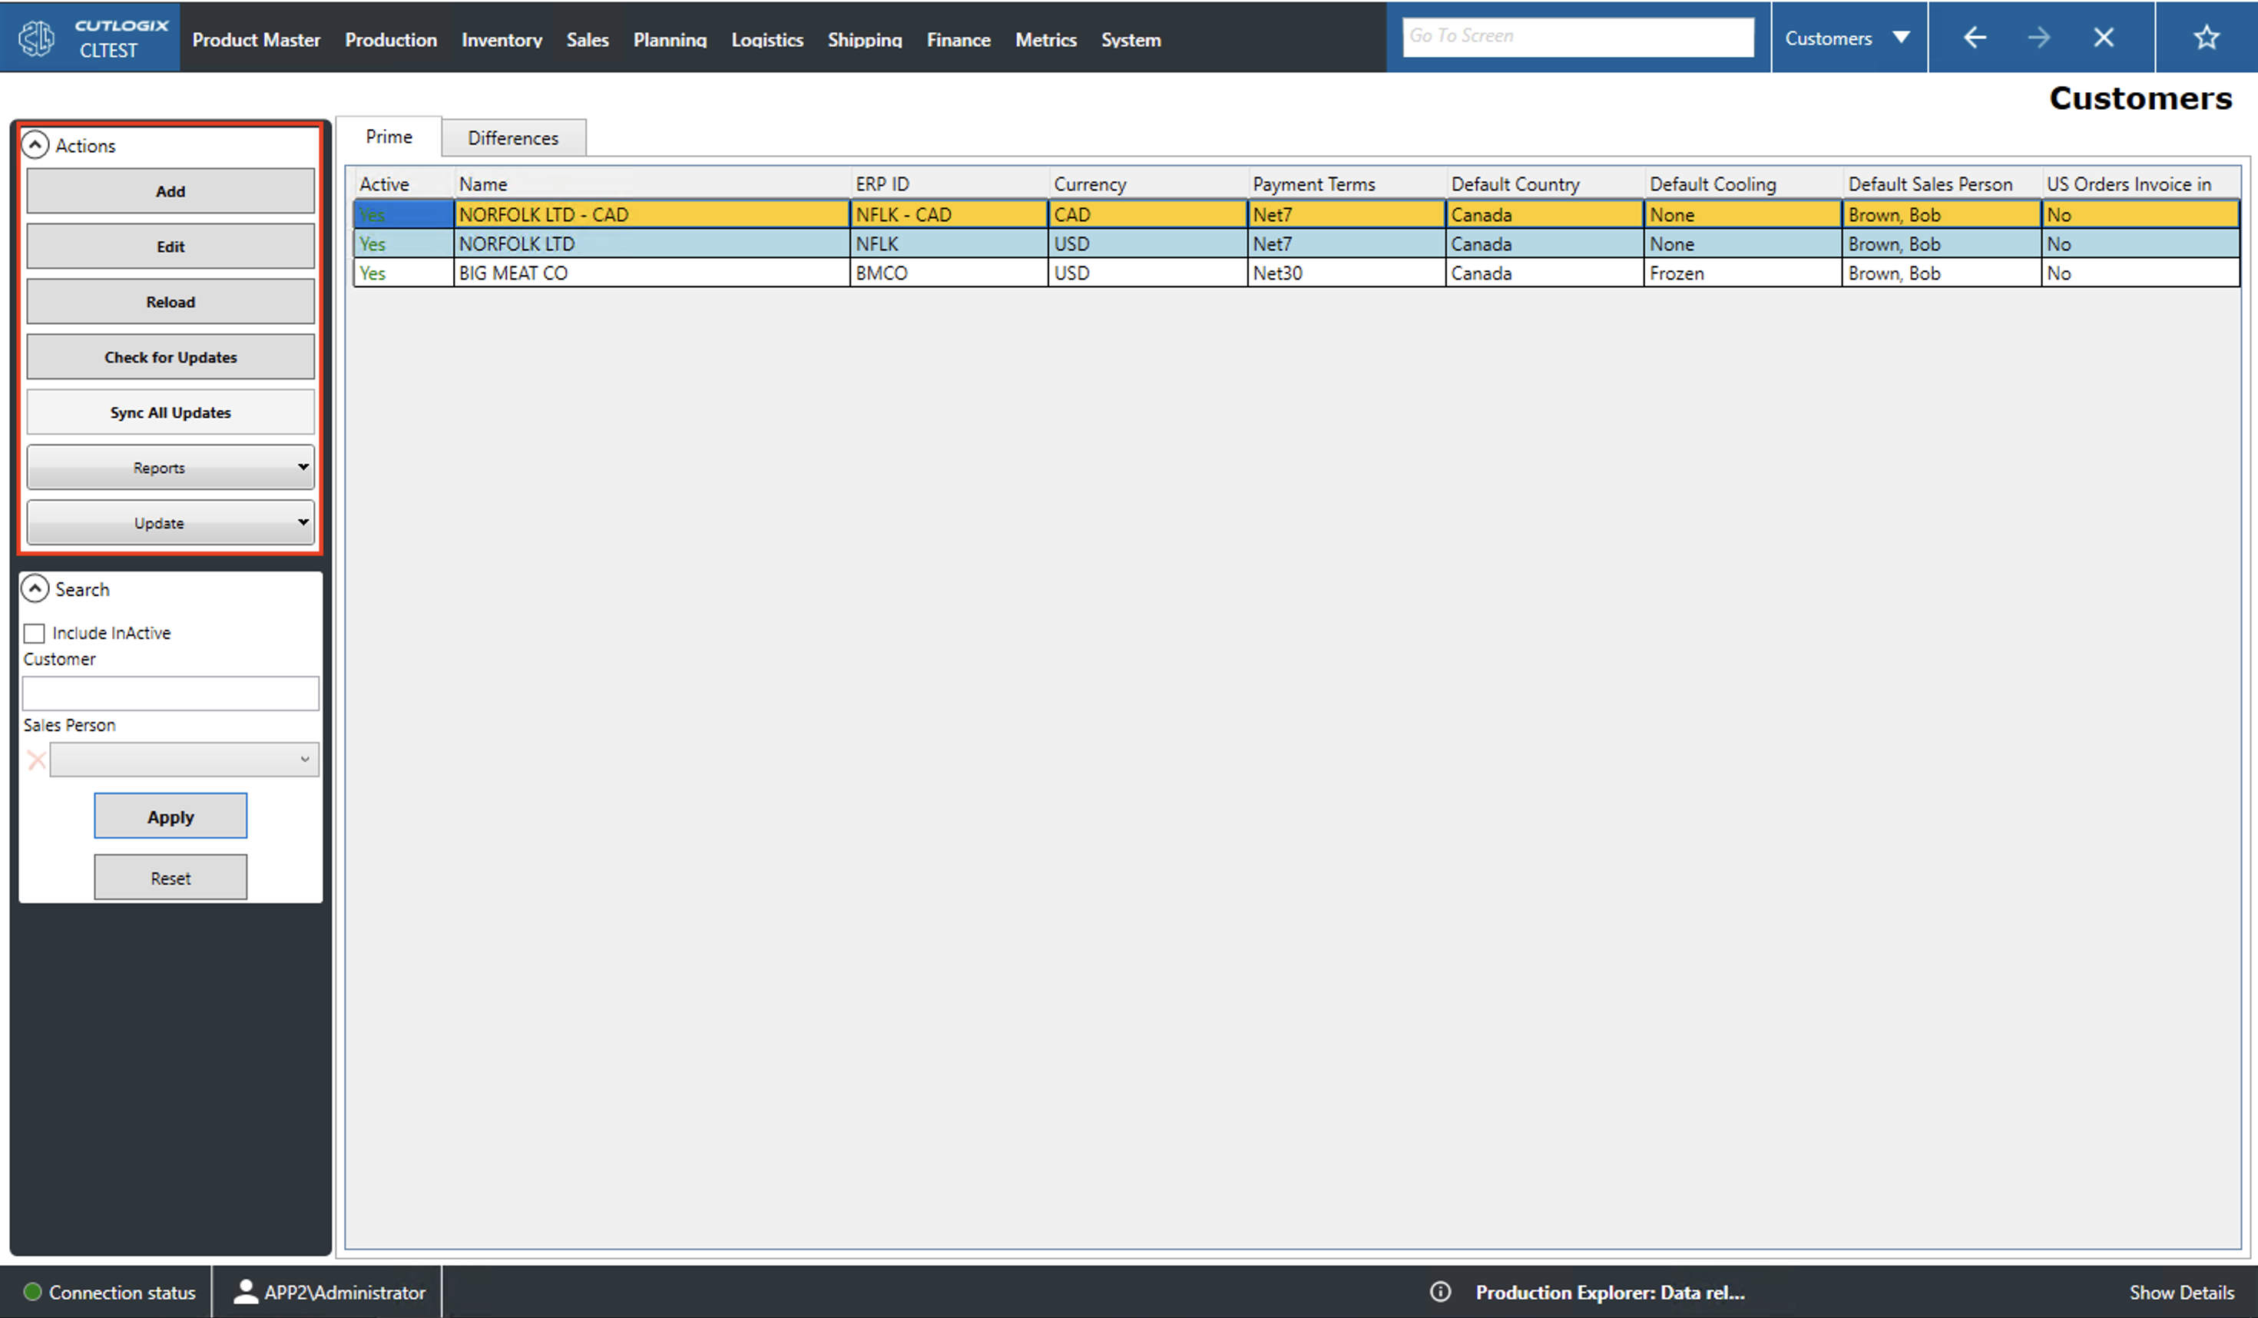Click the favorite star icon in the top bar
This screenshot has height=1318, width=2258.
tap(2206, 38)
